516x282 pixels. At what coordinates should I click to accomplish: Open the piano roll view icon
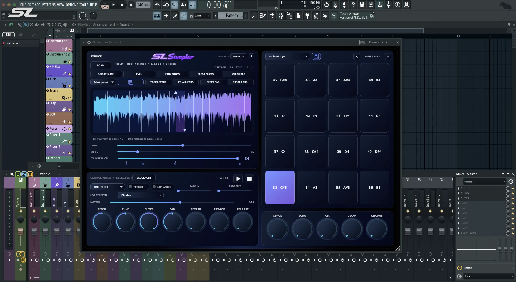pos(263,16)
